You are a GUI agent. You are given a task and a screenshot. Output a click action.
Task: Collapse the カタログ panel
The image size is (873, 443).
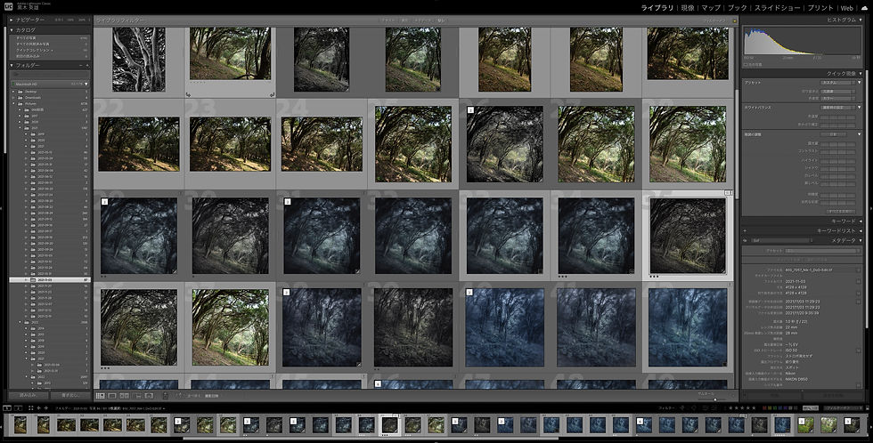[x=12, y=30]
